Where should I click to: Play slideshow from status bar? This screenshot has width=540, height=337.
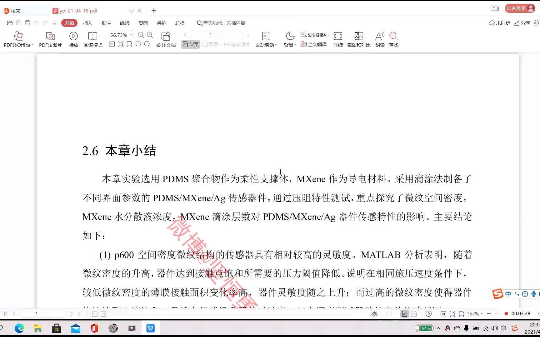click(429, 314)
